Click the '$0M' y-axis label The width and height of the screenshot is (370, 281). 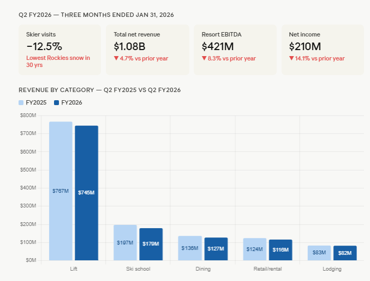31,260
